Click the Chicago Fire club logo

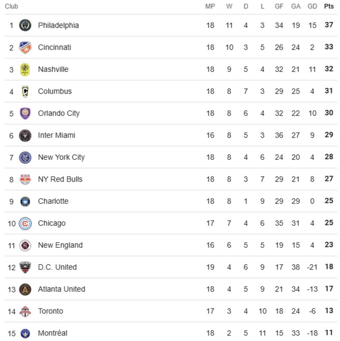tap(25, 223)
